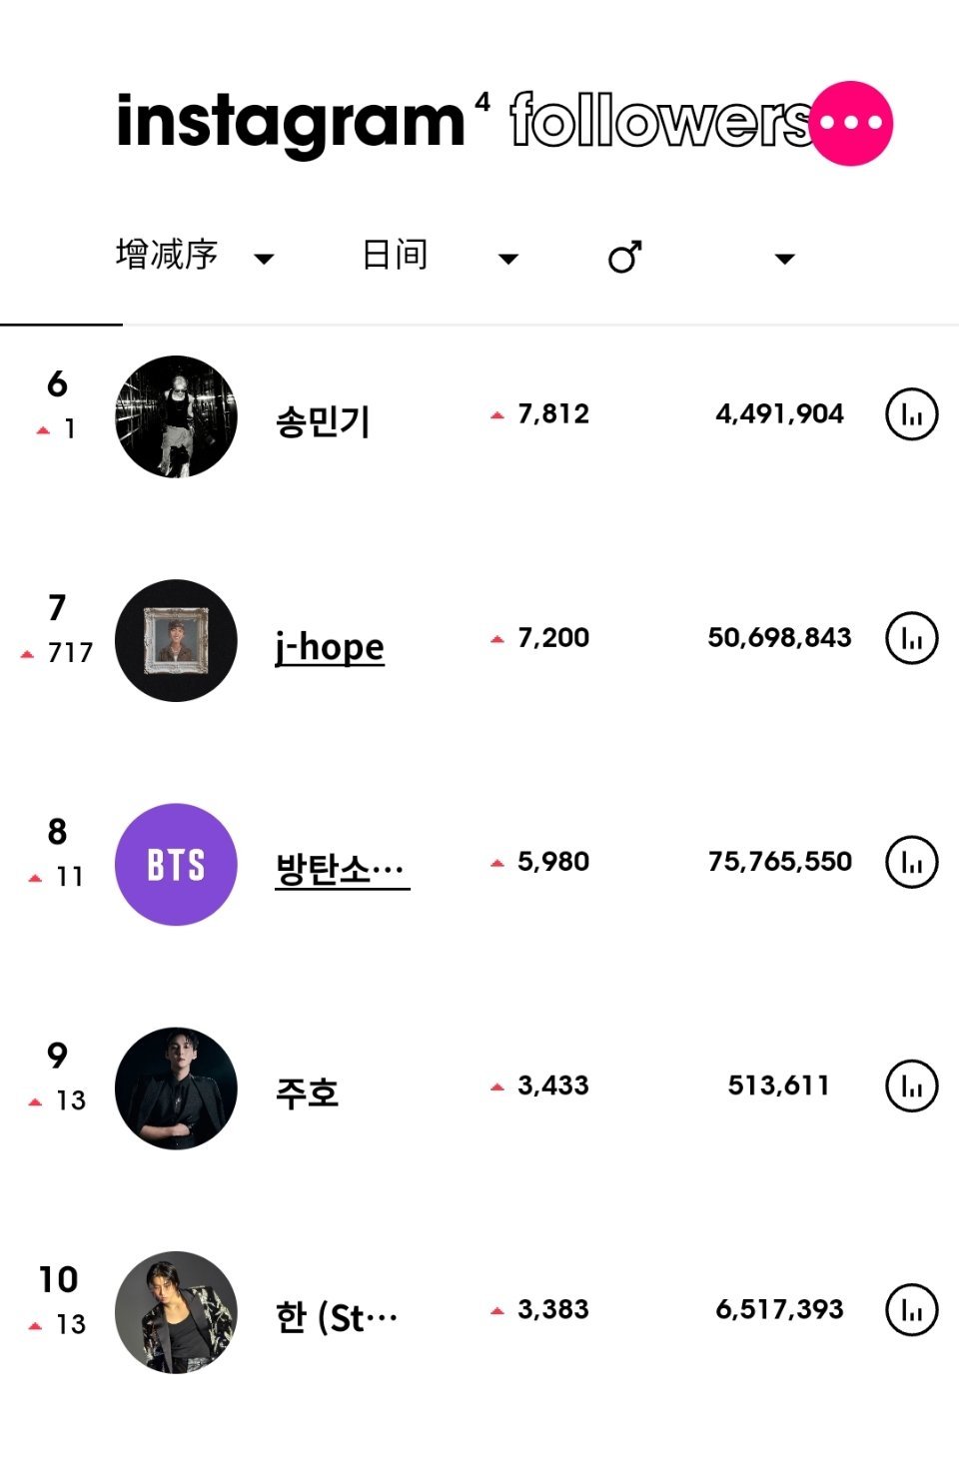
Task: Open the gender filter dropdown arrow
Action: pos(785,259)
